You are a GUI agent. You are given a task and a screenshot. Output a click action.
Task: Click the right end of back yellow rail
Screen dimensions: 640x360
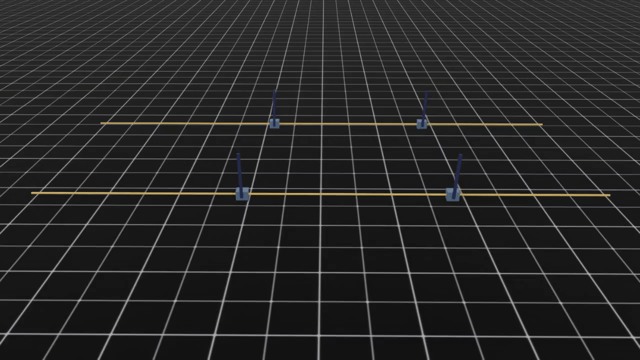pos(541,124)
